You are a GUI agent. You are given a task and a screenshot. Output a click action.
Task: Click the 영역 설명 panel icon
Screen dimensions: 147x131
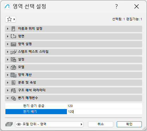pyautogui.click(x=13, y=44)
